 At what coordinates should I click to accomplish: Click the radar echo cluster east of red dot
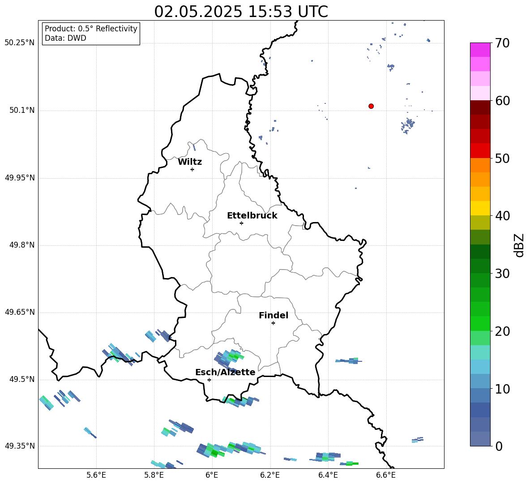point(408,125)
